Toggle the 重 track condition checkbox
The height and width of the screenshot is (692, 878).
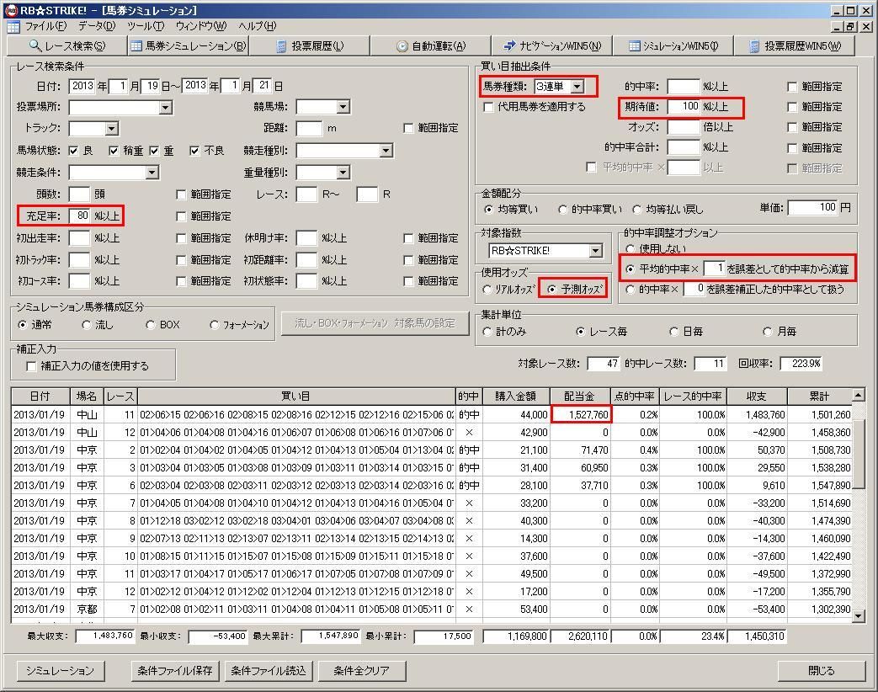[x=154, y=151]
